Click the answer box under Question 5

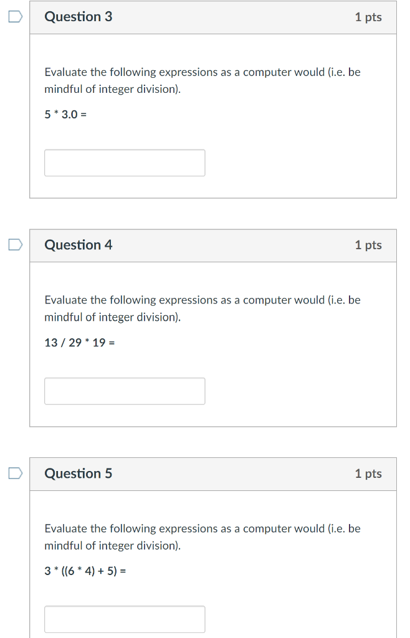pos(125,619)
